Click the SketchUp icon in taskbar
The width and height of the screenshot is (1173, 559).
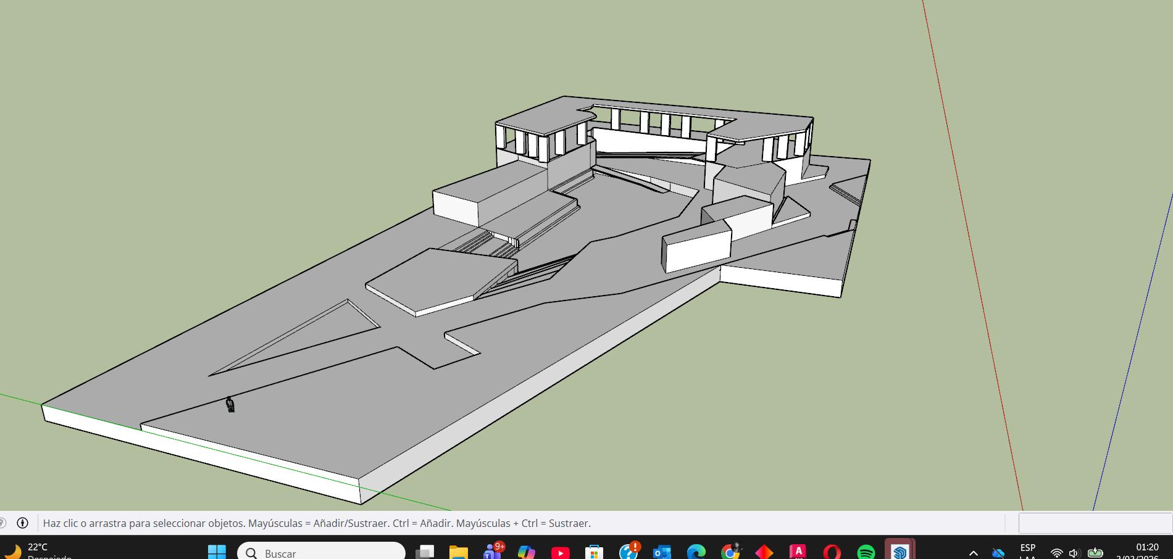tap(900, 552)
